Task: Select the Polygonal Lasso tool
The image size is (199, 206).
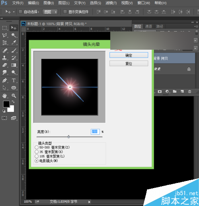Action: click(4, 35)
